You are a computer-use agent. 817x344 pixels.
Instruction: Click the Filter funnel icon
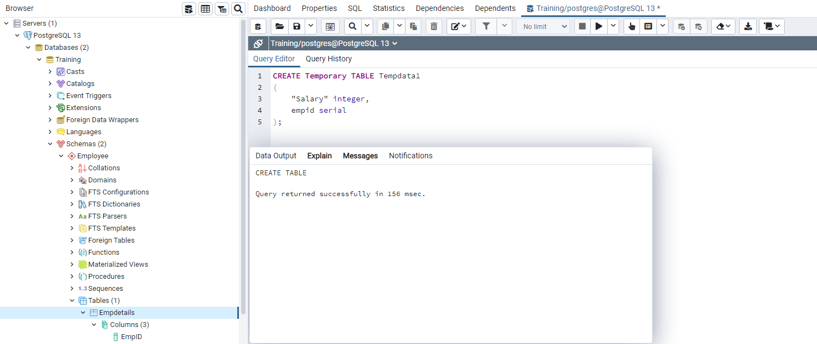[x=485, y=26]
